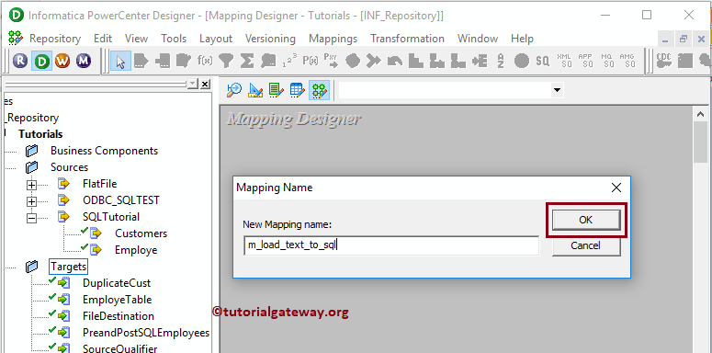The image size is (712, 353).
Task: Select the FileDestination target
Action: [119, 315]
